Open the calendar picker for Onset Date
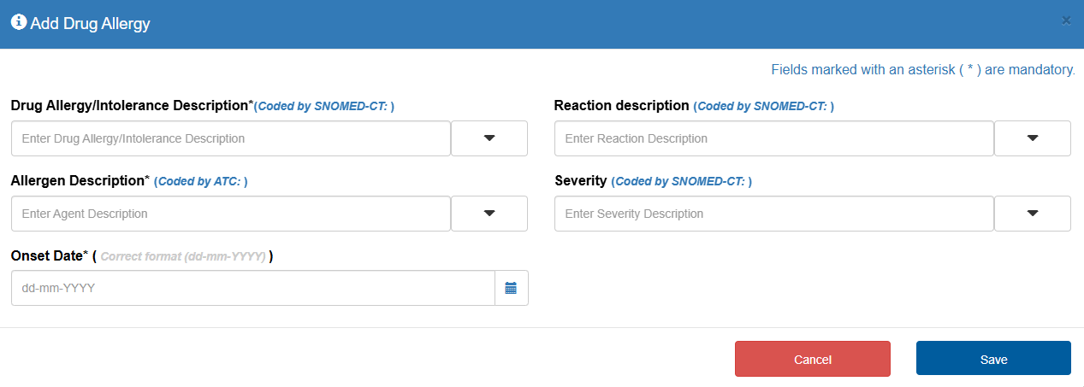This screenshot has height=387, width=1084. pyautogui.click(x=511, y=288)
